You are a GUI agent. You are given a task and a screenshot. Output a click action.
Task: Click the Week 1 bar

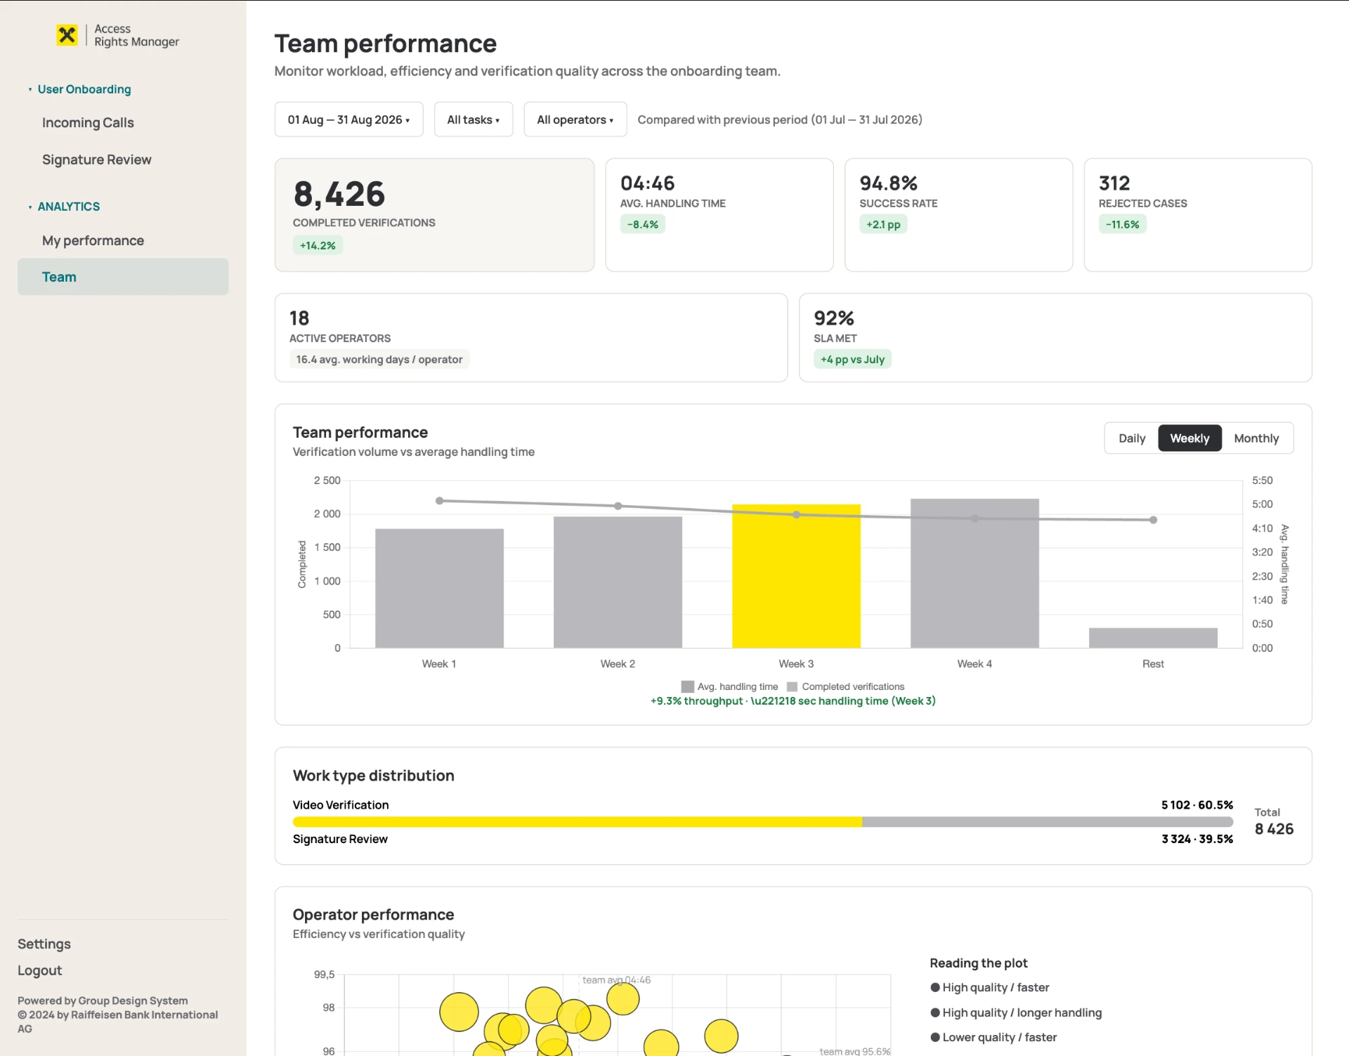coord(439,588)
